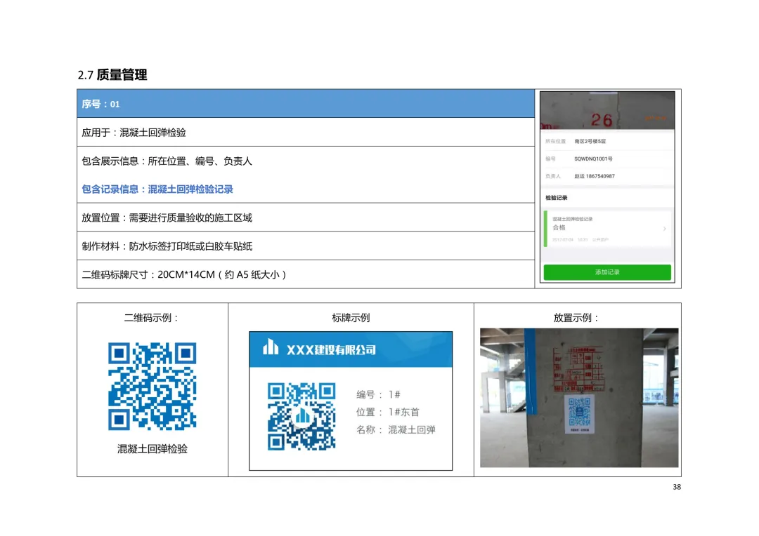This screenshot has height=536, width=759.
Task: Click the page number 38
Action: click(x=677, y=487)
